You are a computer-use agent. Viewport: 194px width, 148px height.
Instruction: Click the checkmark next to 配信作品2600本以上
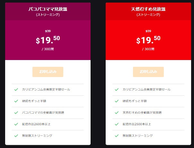click(x=16, y=124)
